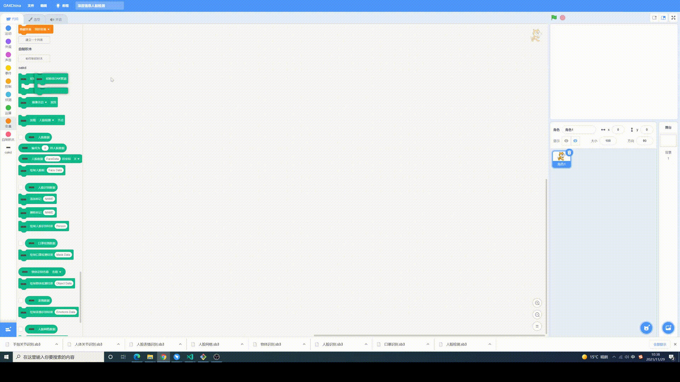Open the add extension button

click(8, 329)
